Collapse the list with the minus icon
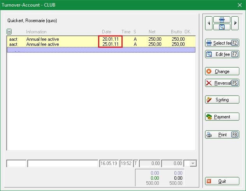This screenshot has height=191, width=246. [x=9, y=31]
